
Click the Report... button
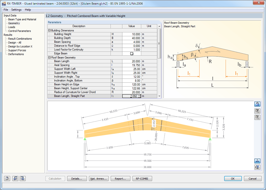tap(120, 179)
